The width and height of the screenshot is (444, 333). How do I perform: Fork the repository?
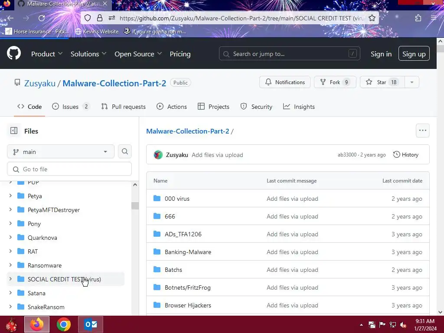tap(335, 82)
